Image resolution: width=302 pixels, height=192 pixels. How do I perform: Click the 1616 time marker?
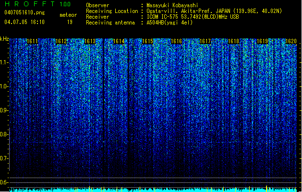176,41
